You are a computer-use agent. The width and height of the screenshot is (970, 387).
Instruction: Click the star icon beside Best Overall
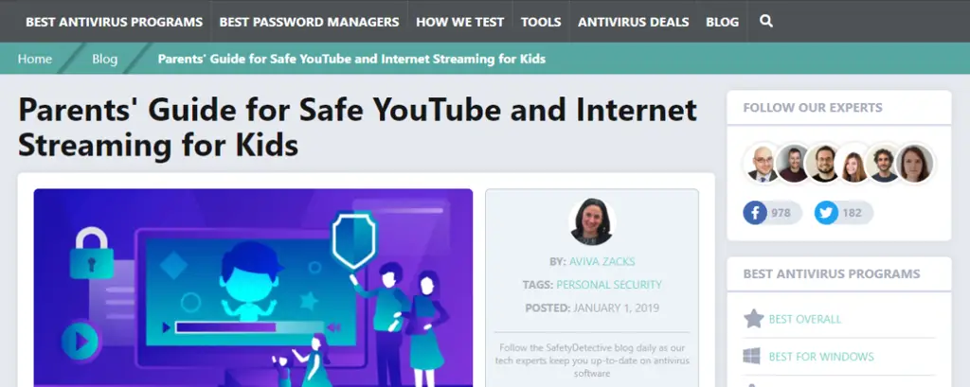click(753, 319)
